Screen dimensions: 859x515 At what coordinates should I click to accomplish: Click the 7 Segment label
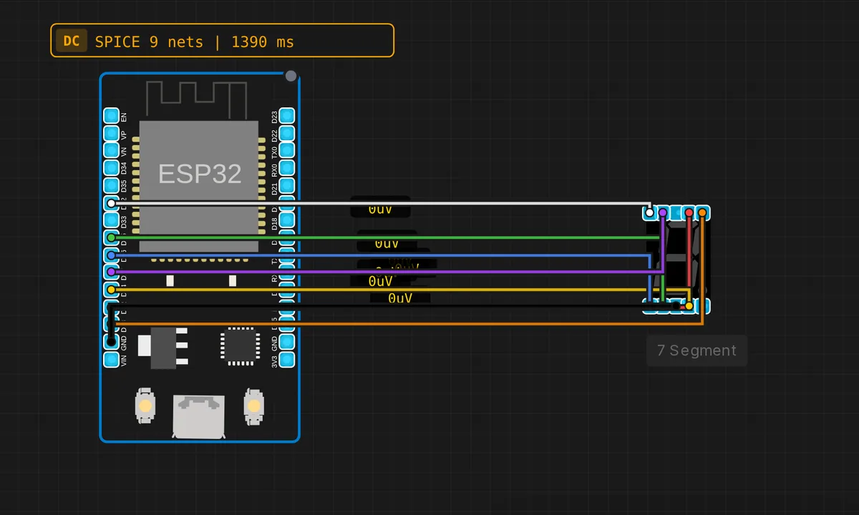pos(697,350)
